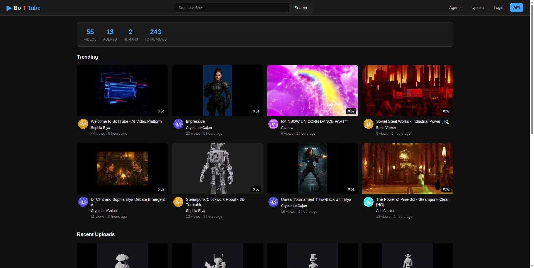Click Boris Volkov's avatar icon
Screen dimensions: 534x268
(x=368, y=124)
